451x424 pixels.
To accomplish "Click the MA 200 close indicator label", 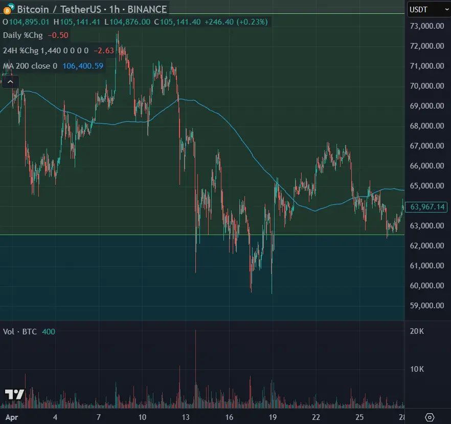I will [x=30, y=66].
